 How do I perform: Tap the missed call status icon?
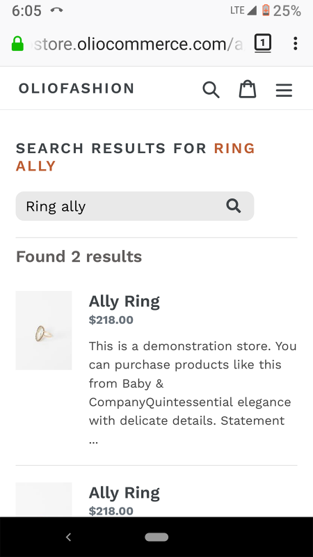[x=56, y=10]
